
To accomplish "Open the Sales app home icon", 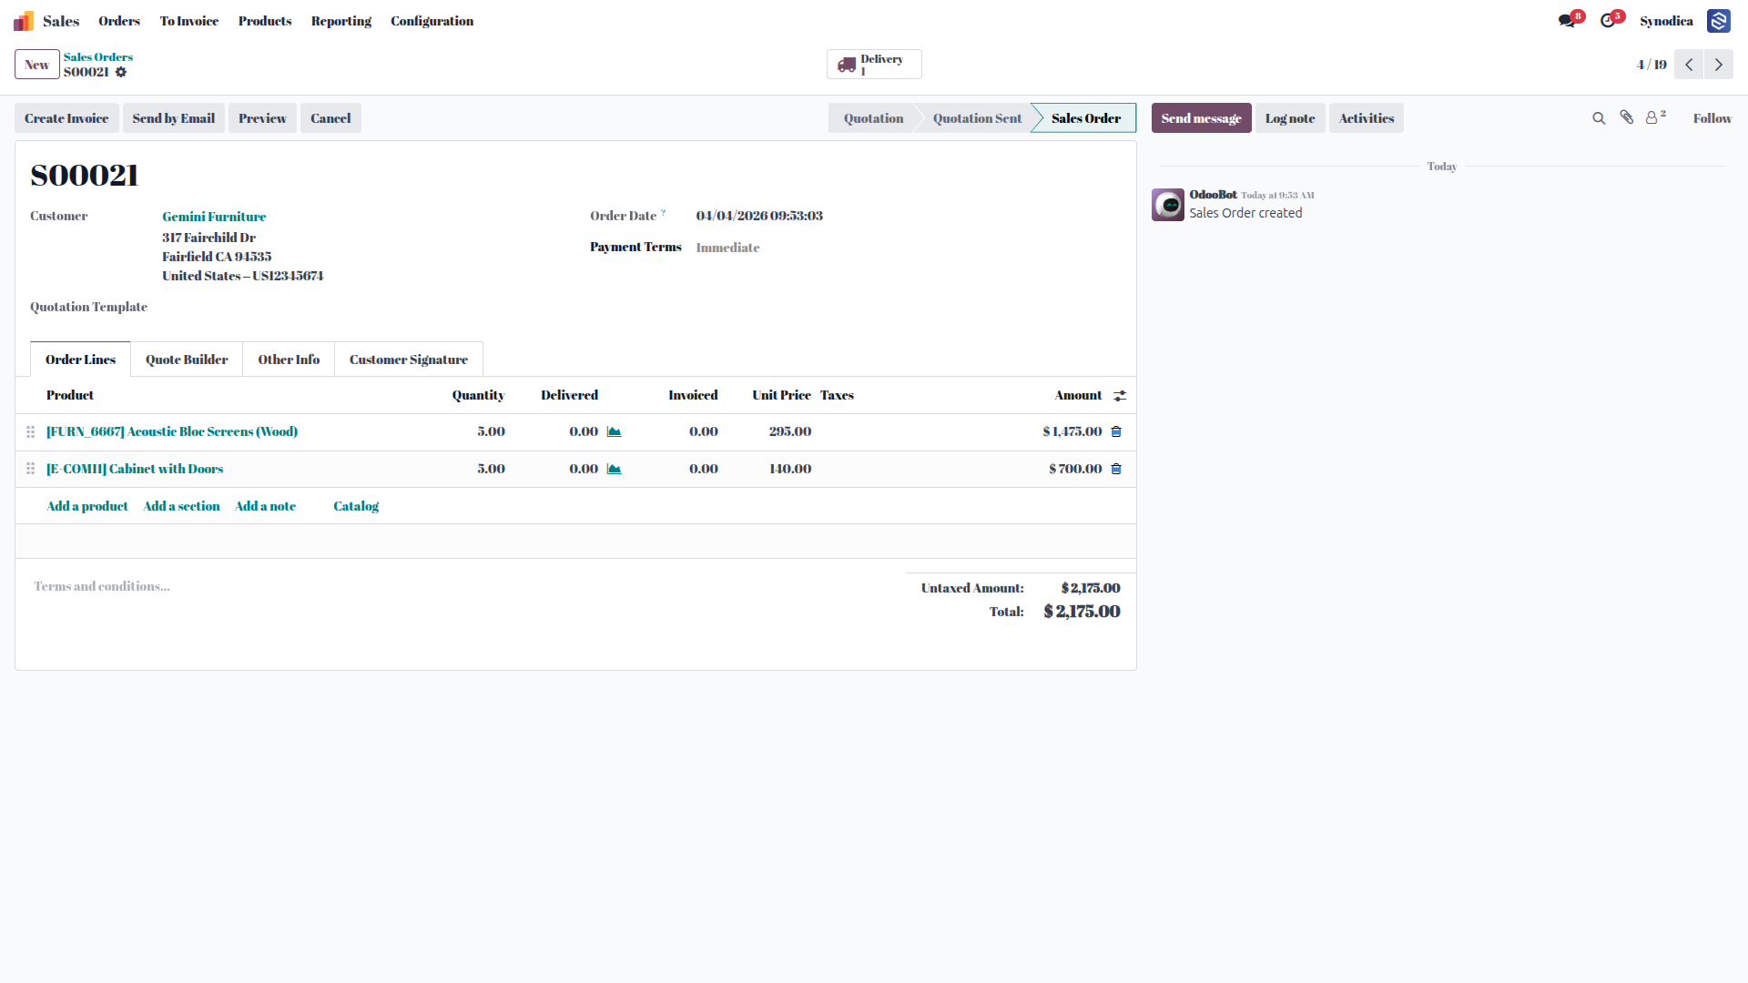I will (24, 21).
